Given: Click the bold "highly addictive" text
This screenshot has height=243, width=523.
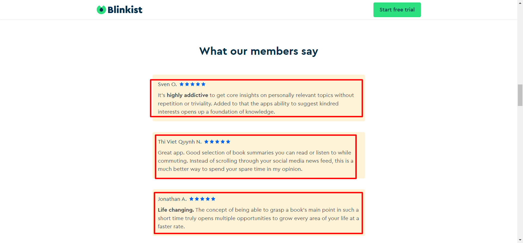Looking at the screenshot, I should tap(187, 95).
